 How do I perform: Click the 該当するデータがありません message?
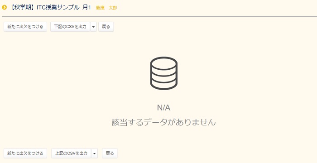(x=164, y=122)
